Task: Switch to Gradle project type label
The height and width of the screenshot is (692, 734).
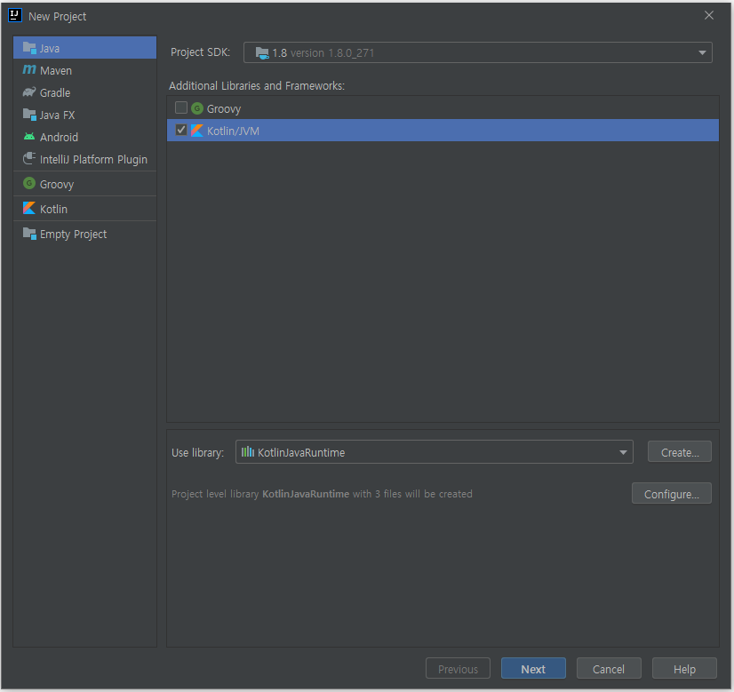Action: [x=55, y=92]
